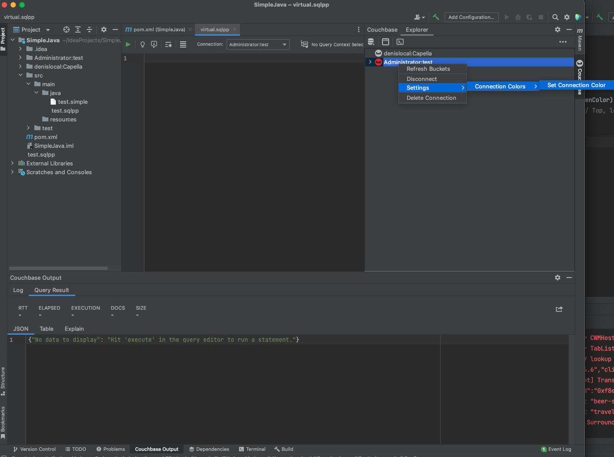Screen dimensions: 614x457
Task: Expand the denislocal:Capella folder in Project
Action: (21, 66)
